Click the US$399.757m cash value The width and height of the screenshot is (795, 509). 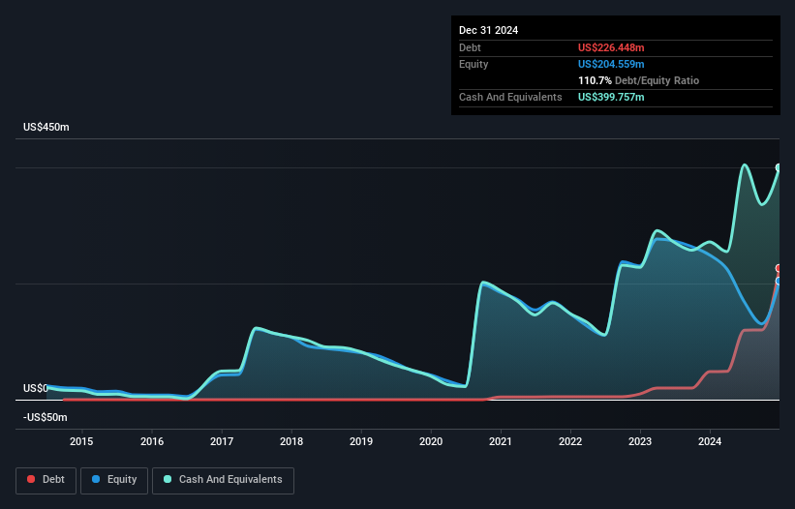(611, 97)
